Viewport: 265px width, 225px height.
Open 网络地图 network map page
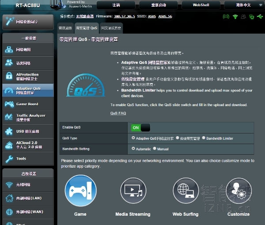tap(28, 50)
